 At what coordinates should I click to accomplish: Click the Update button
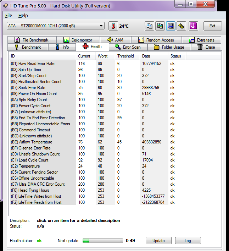point(158,241)
